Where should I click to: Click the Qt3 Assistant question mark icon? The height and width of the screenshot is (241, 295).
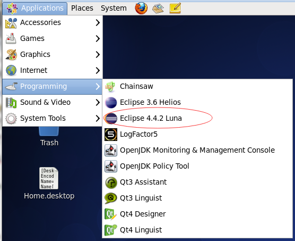(x=111, y=182)
